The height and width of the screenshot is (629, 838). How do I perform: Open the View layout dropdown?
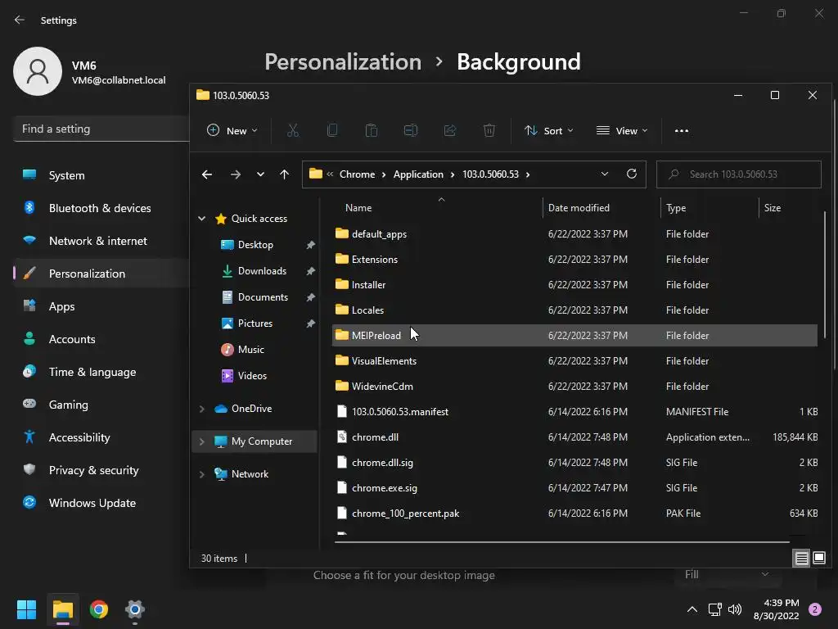tap(622, 130)
